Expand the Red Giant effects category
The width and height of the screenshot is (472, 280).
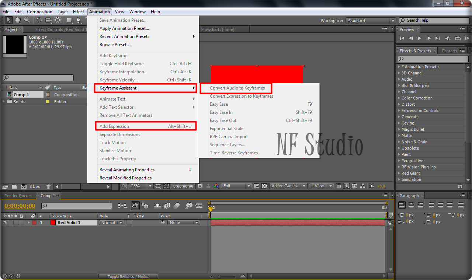click(399, 173)
